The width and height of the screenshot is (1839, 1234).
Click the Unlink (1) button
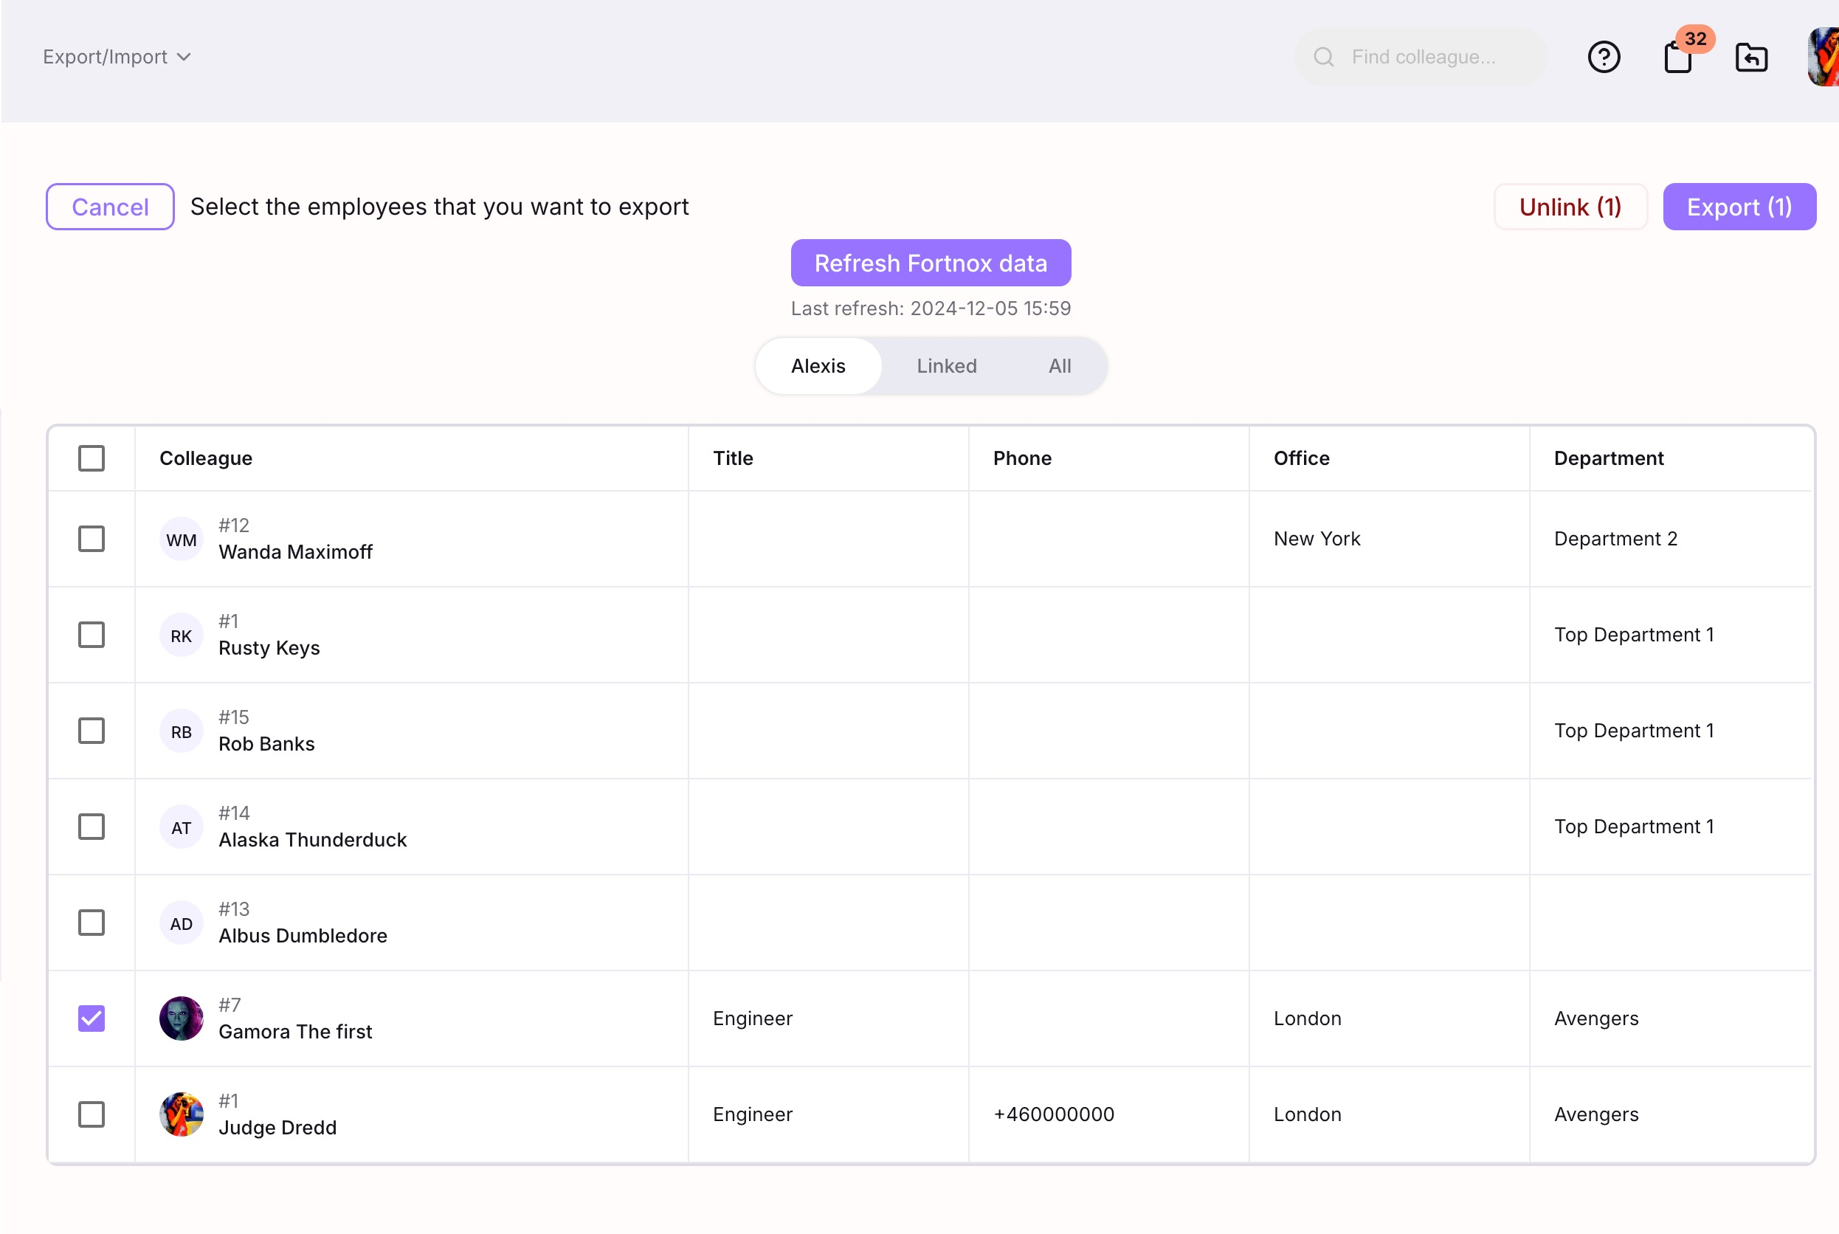coord(1569,207)
